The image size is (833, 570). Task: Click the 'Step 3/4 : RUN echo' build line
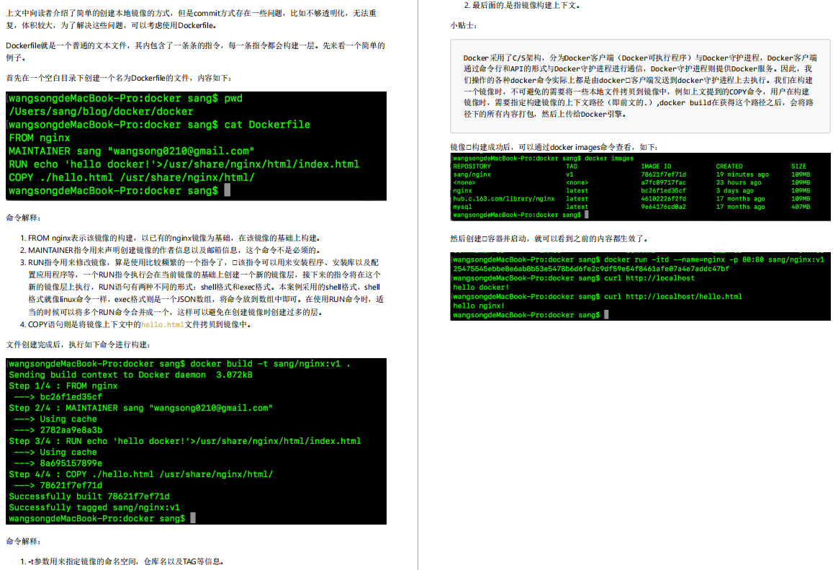[x=185, y=441]
